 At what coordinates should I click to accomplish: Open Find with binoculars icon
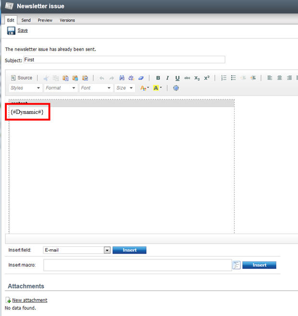point(122,78)
